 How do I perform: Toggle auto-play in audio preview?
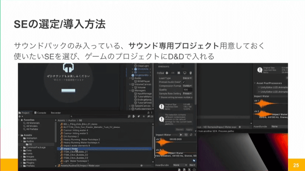[186, 135]
